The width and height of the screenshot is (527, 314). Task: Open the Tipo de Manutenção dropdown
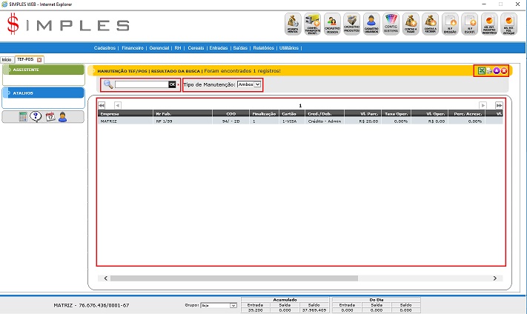(249, 85)
